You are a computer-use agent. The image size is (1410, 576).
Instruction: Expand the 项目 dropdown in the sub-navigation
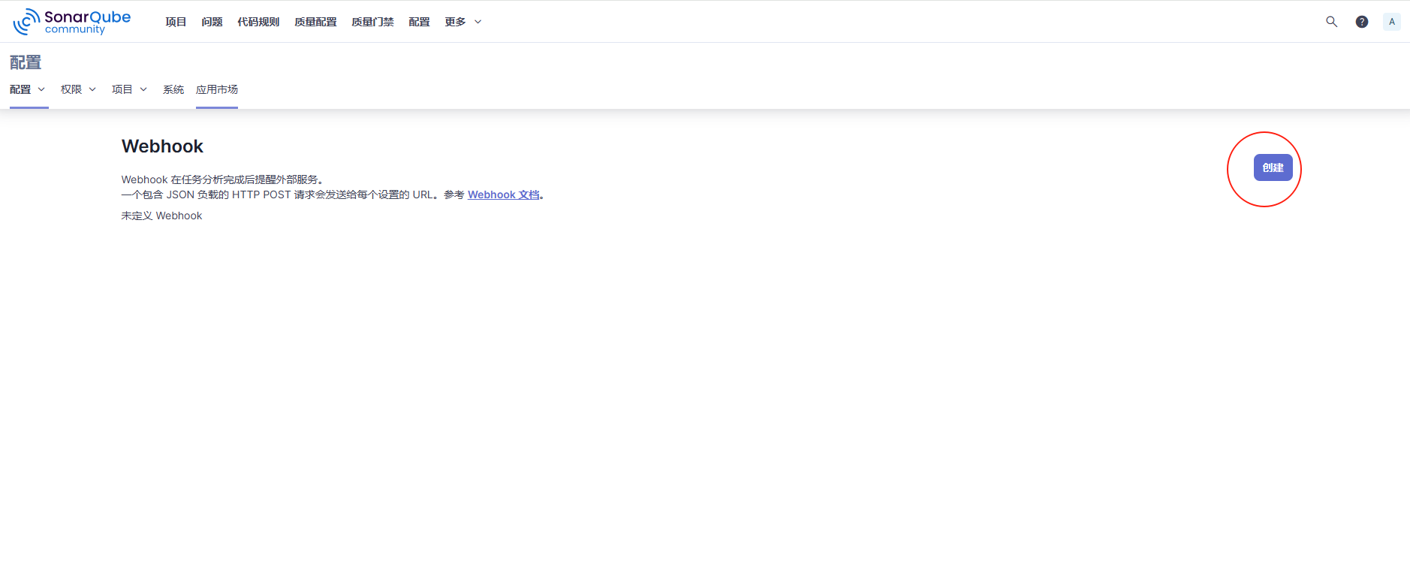point(129,89)
